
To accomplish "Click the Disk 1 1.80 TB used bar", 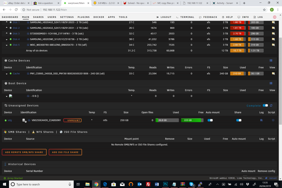I will coord(238,22).
